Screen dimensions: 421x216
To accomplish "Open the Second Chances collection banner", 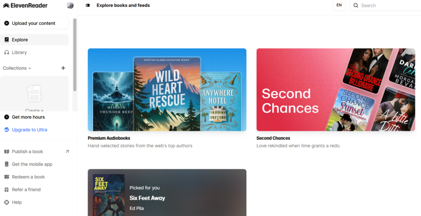I will (335, 90).
